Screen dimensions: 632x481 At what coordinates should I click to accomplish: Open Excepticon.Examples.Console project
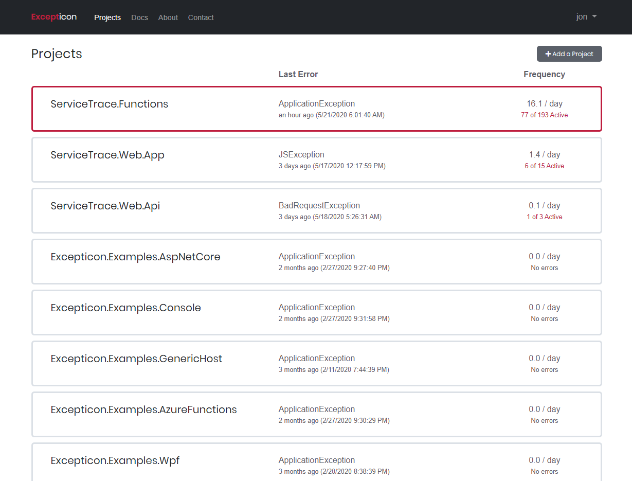coord(125,308)
